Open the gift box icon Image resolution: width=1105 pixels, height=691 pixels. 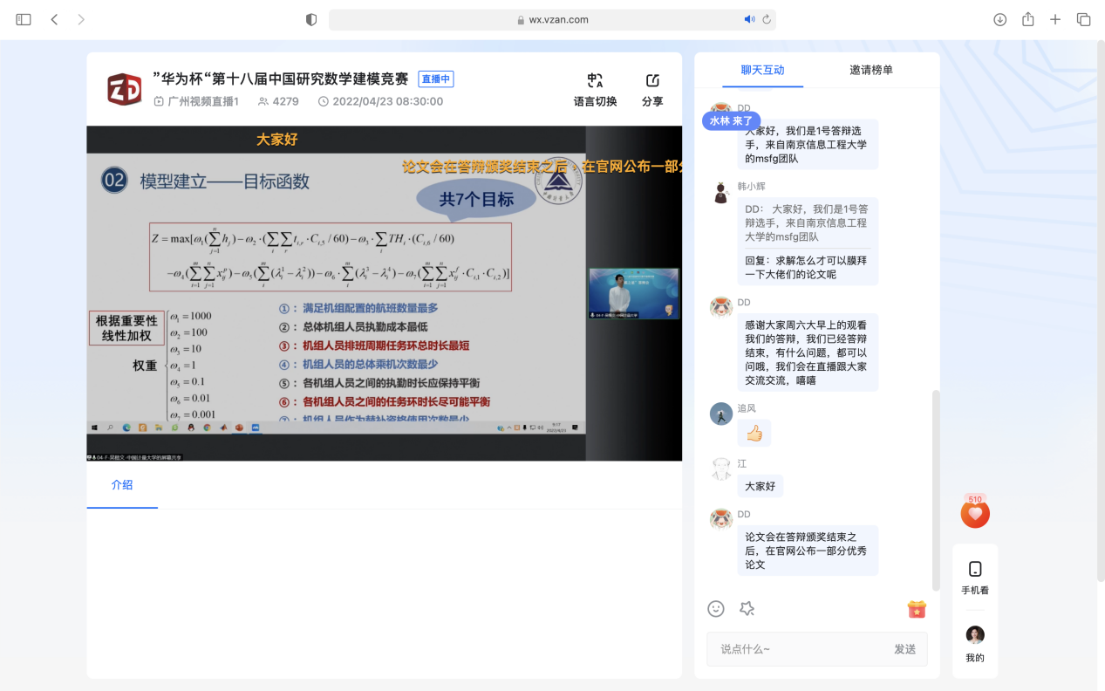click(916, 609)
